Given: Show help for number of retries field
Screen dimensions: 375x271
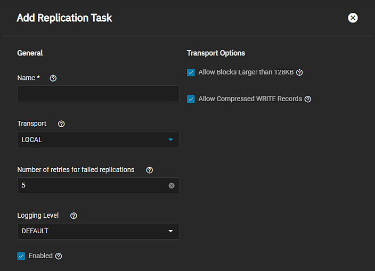Looking at the screenshot, I should tap(150, 170).
